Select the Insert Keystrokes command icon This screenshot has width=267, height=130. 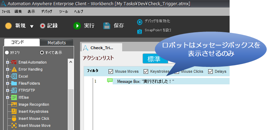[x=14, y=111]
